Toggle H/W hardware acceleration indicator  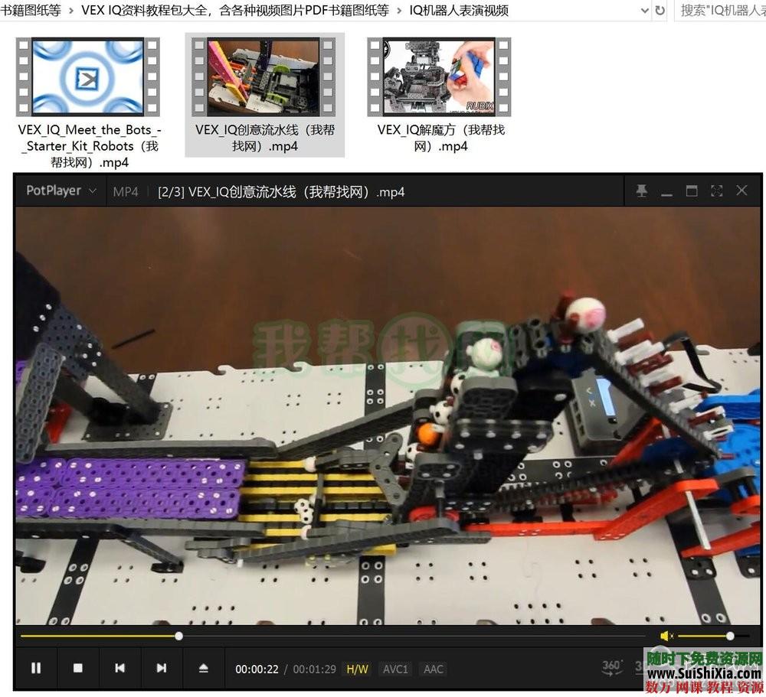[x=357, y=669]
